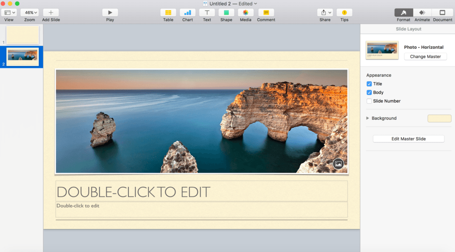
Task: Click the image placeholder icon on photo
Action: (x=338, y=164)
